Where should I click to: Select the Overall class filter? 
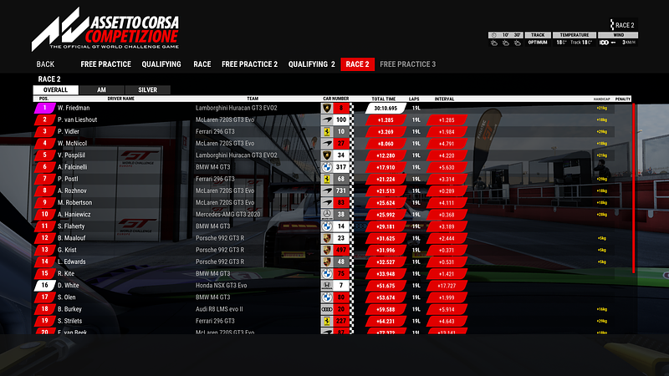56,90
